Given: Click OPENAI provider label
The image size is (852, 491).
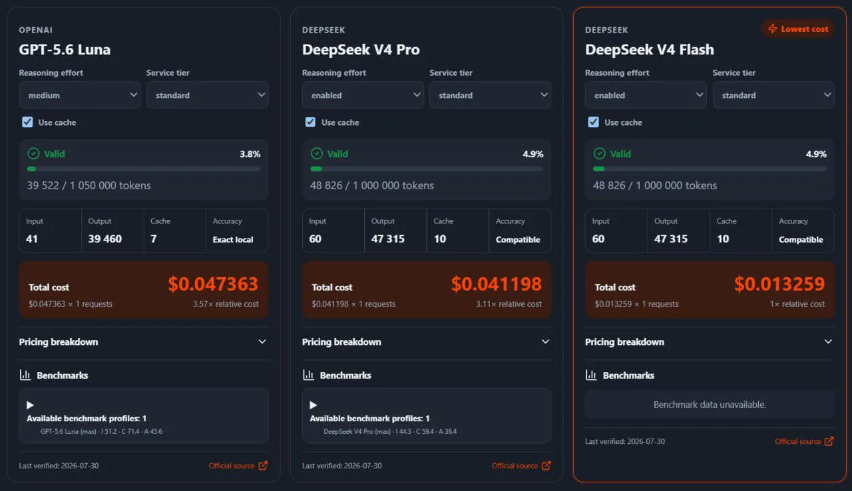Looking at the screenshot, I should coord(36,30).
